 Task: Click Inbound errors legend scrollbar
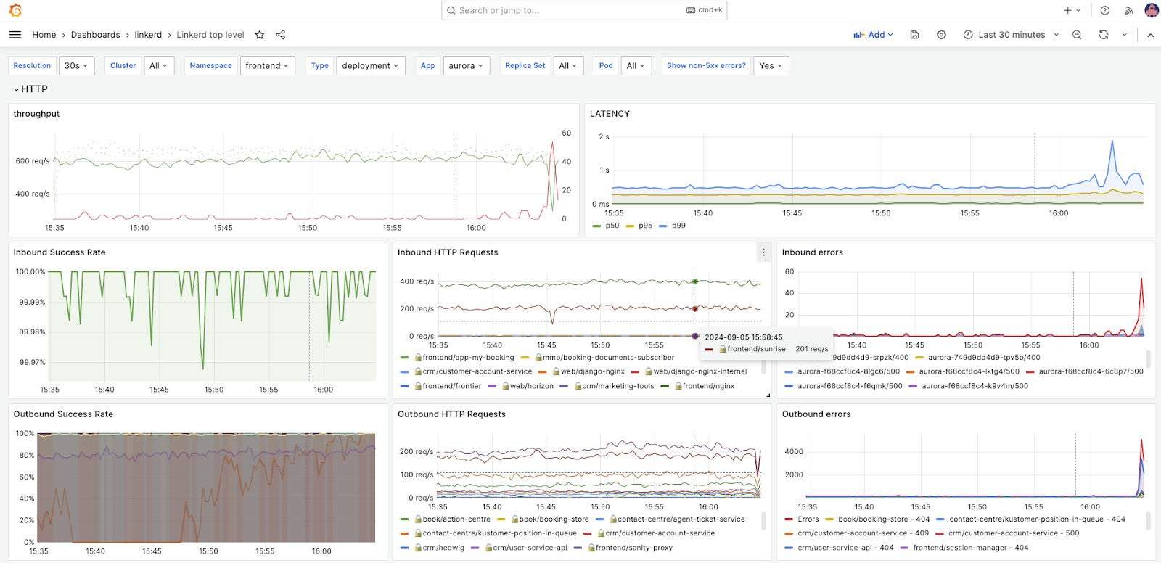[1148, 359]
